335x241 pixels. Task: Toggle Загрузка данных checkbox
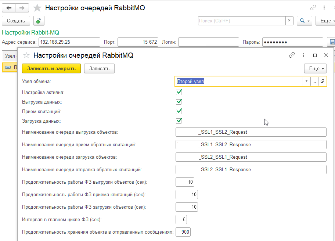179,121
